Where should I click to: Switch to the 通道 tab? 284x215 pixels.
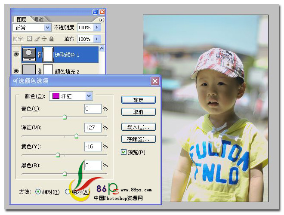click(39, 19)
